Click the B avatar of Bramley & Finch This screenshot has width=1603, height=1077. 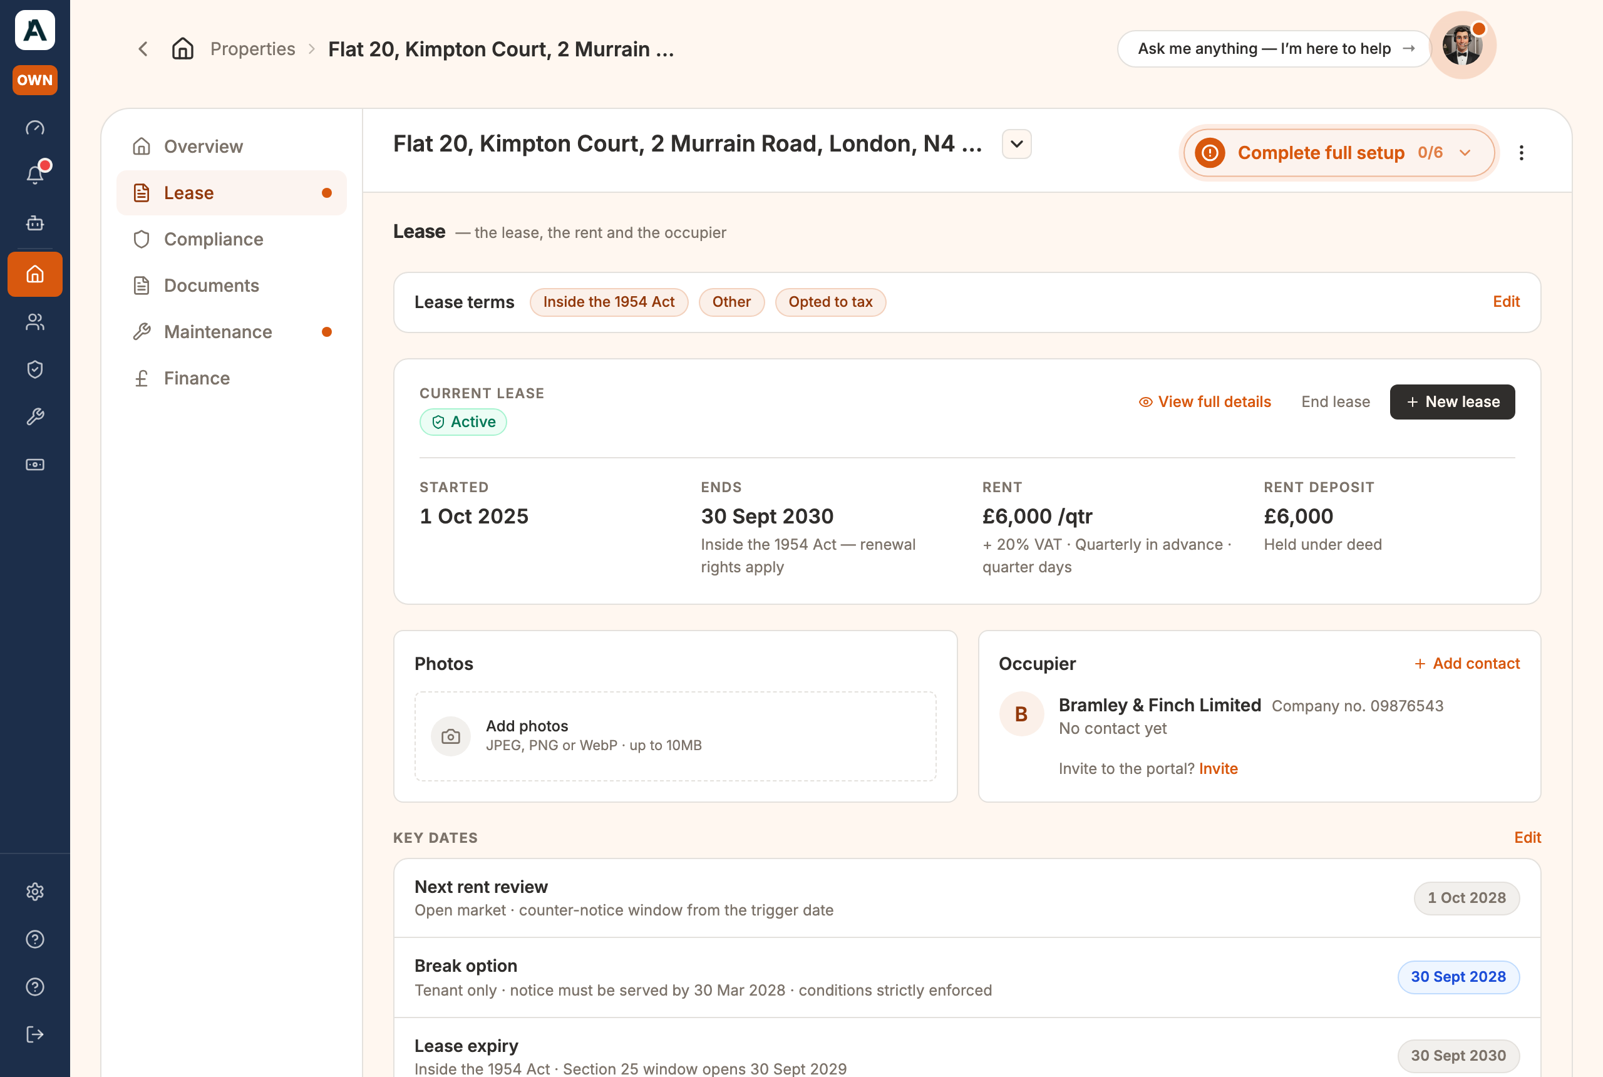(1021, 714)
